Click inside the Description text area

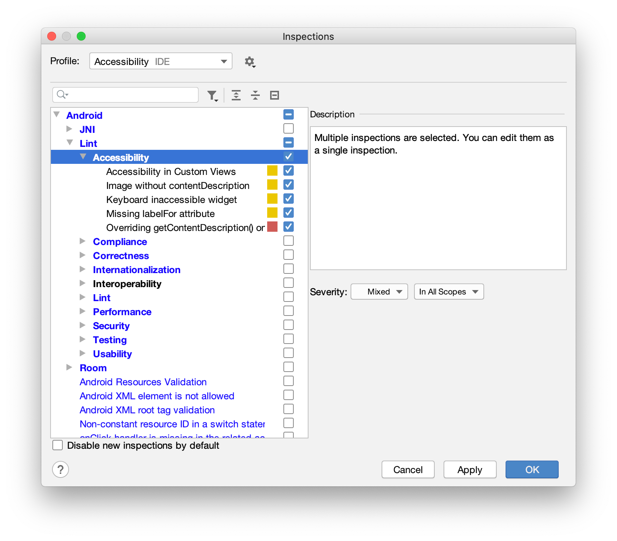(438, 198)
